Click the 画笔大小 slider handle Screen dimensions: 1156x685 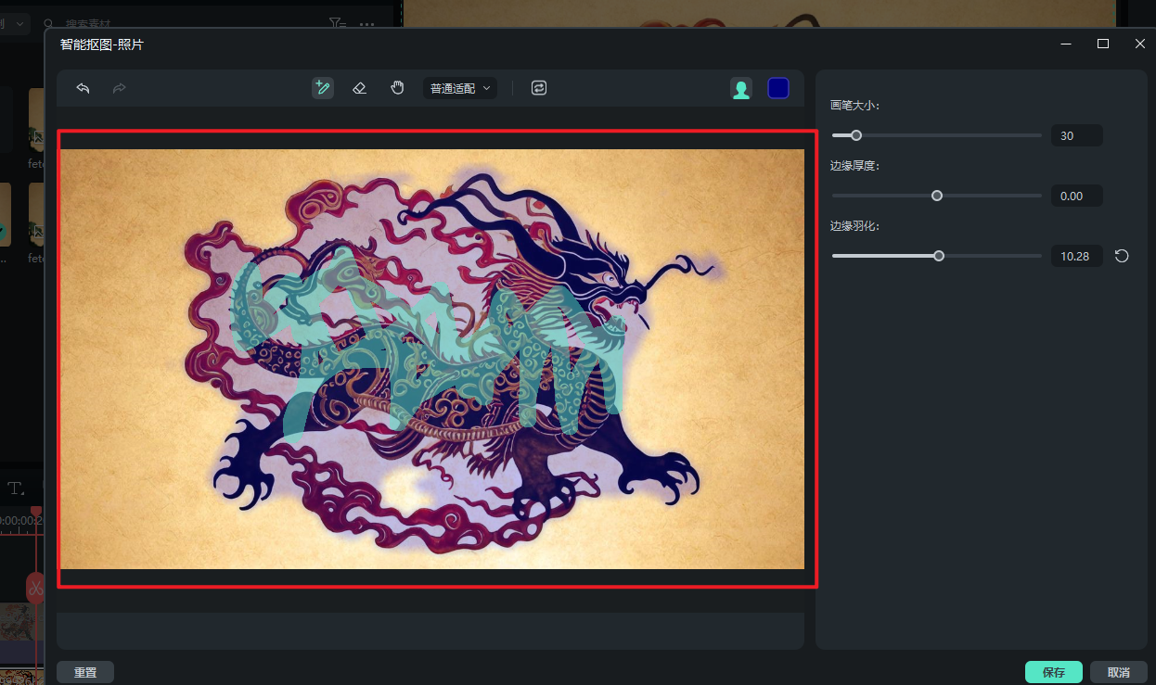[x=856, y=135]
